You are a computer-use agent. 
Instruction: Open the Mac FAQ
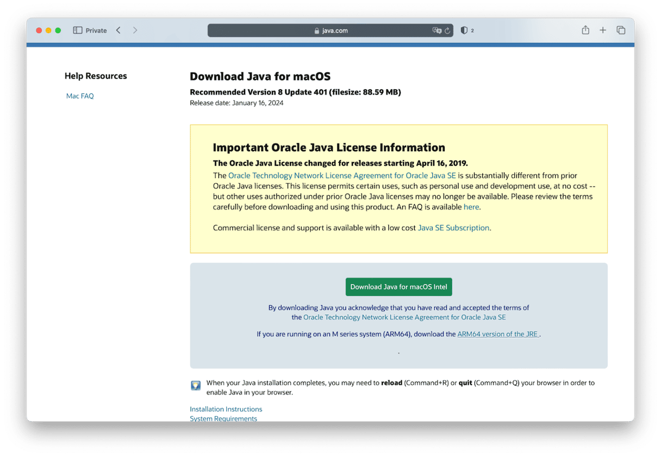pyautogui.click(x=79, y=96)
